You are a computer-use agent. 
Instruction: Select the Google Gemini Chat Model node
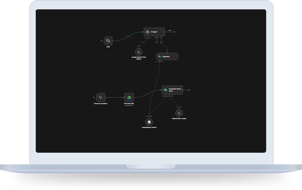[x=138, y=52]
